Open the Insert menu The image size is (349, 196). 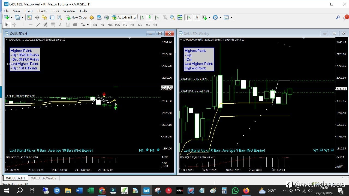(29, 11)
